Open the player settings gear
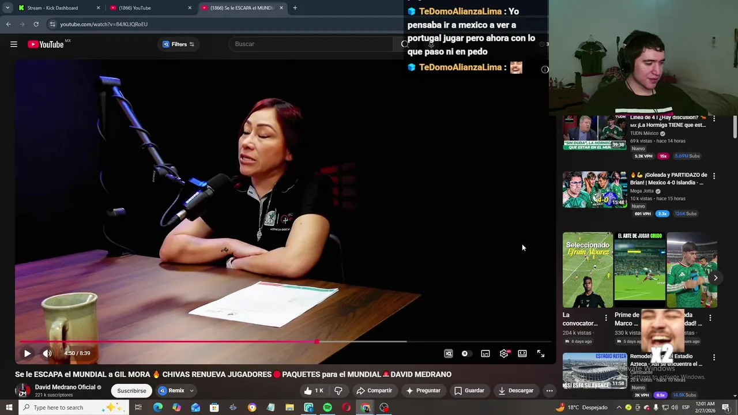The width and height of the screenshot is (738, 415). pos(504,353)
